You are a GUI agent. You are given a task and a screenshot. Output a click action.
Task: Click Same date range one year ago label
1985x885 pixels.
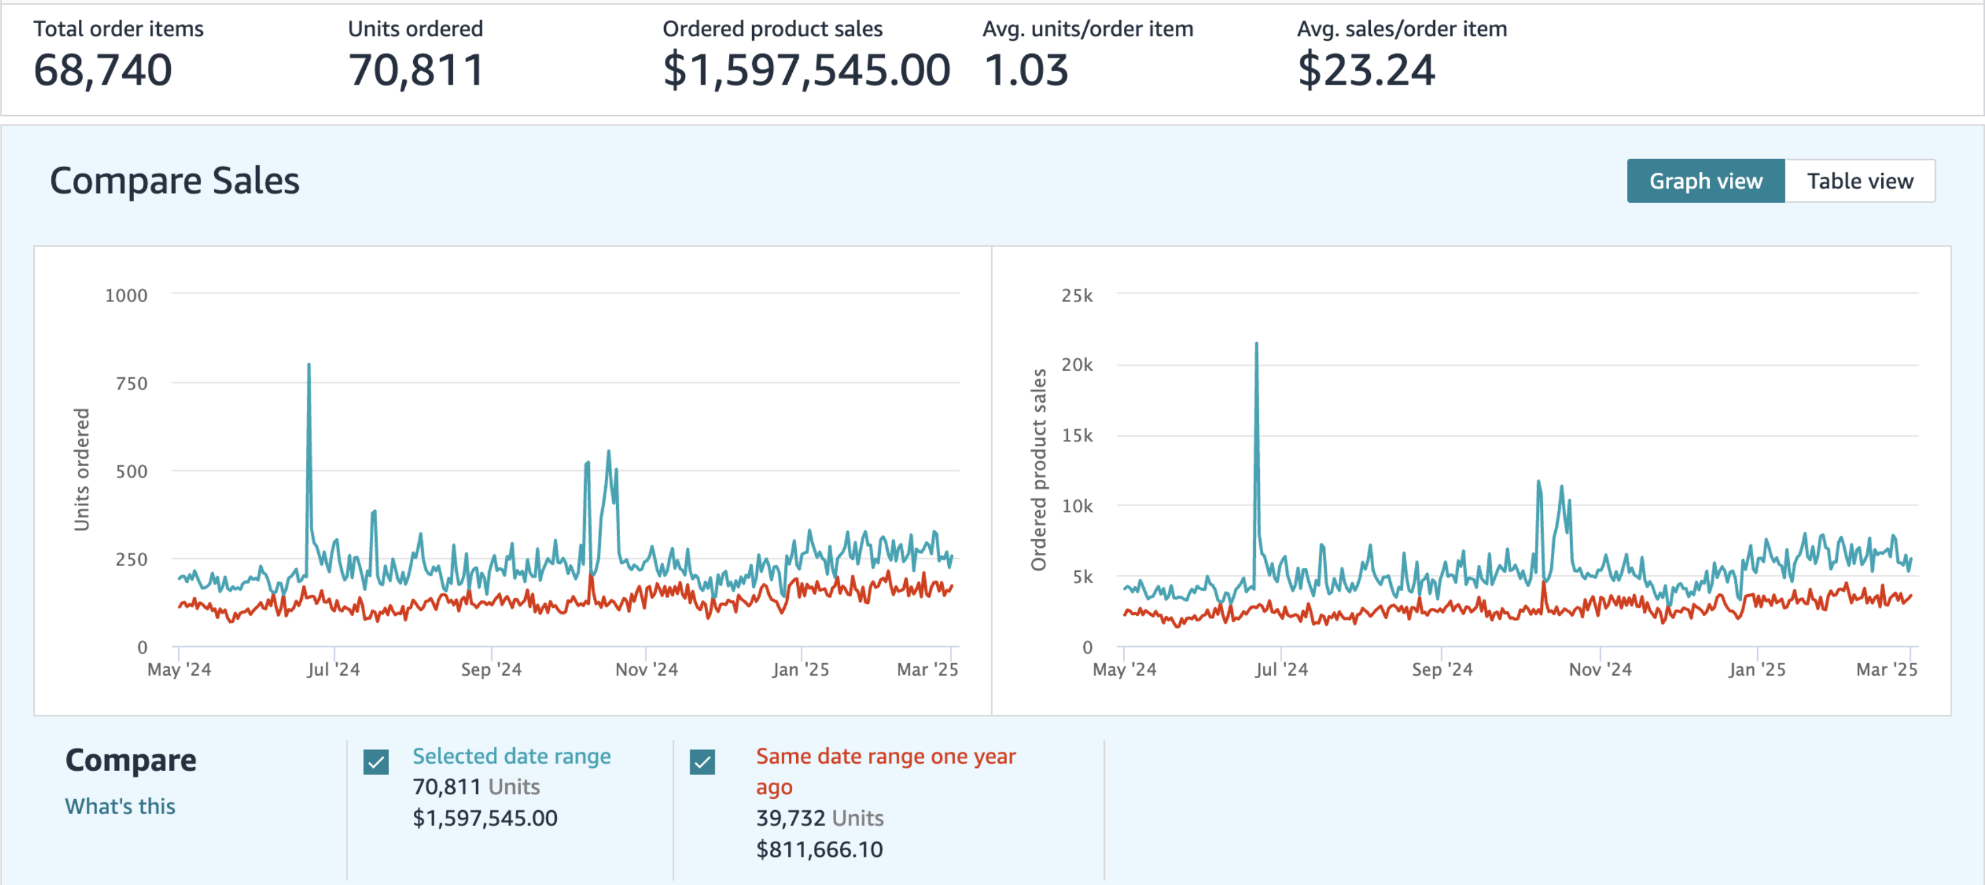click(x=885, y=771)
